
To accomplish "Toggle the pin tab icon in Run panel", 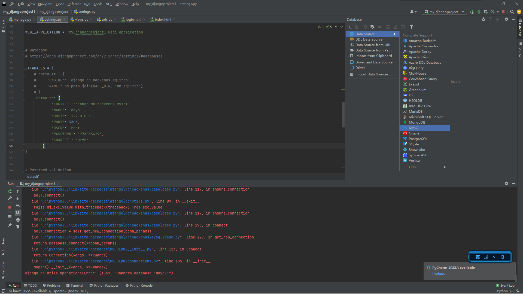I will click(10, 225).
